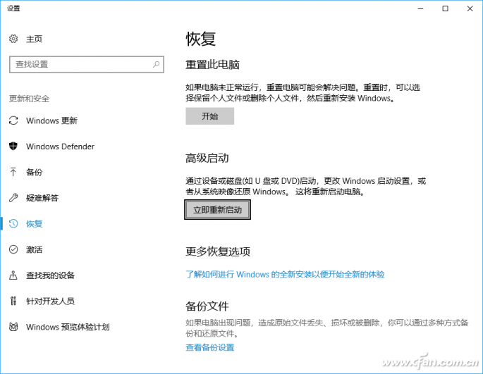483x374 pixels.
Task: Click the home gear icon
Action: pos(13,39)
